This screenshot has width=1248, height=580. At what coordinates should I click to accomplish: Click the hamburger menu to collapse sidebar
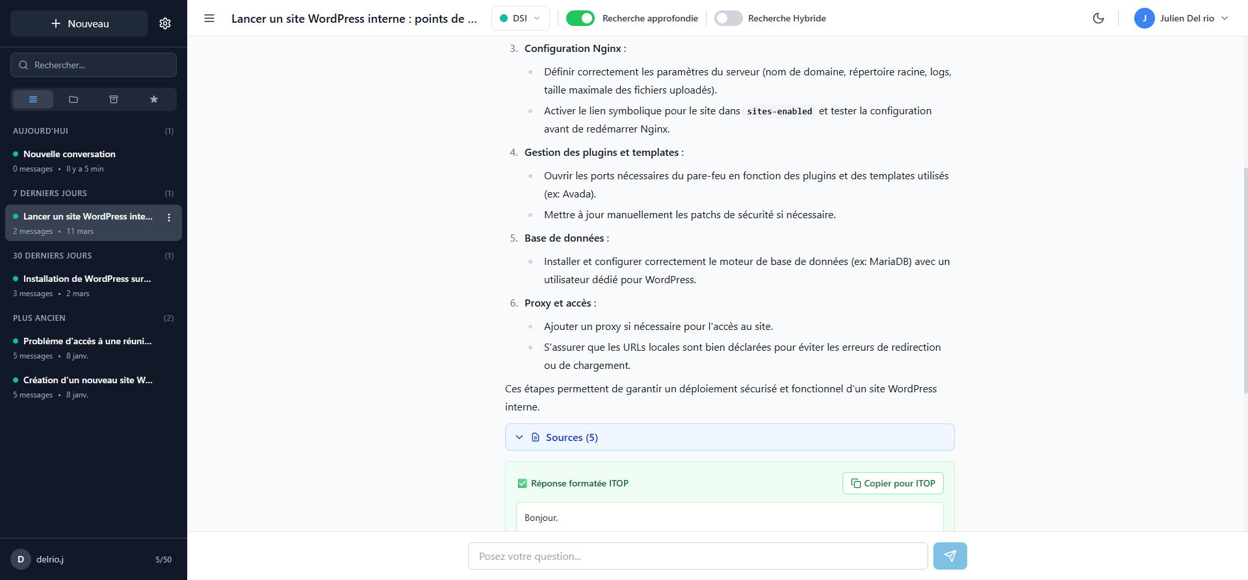pos(209,18)
